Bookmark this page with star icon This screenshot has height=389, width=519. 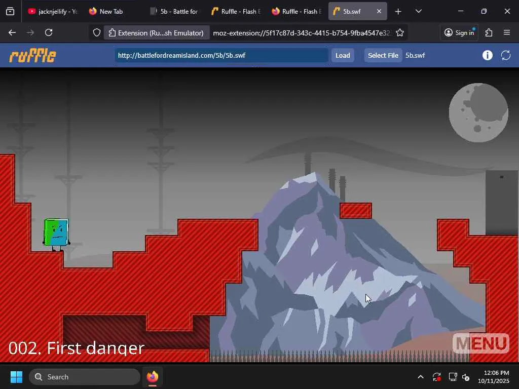[x=400, y=33]
